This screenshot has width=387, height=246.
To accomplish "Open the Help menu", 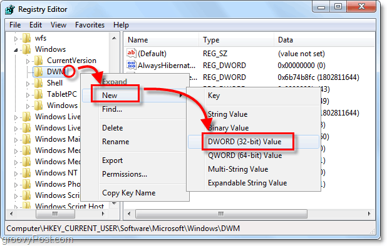I will (121, 25).
